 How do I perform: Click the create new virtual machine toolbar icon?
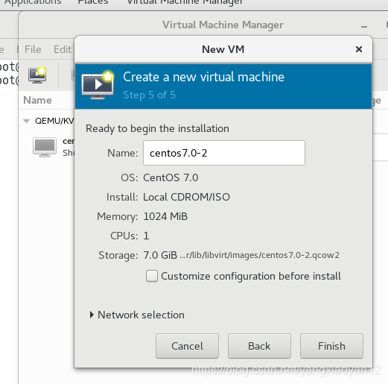pyautogui.click(x=37, y=75)
